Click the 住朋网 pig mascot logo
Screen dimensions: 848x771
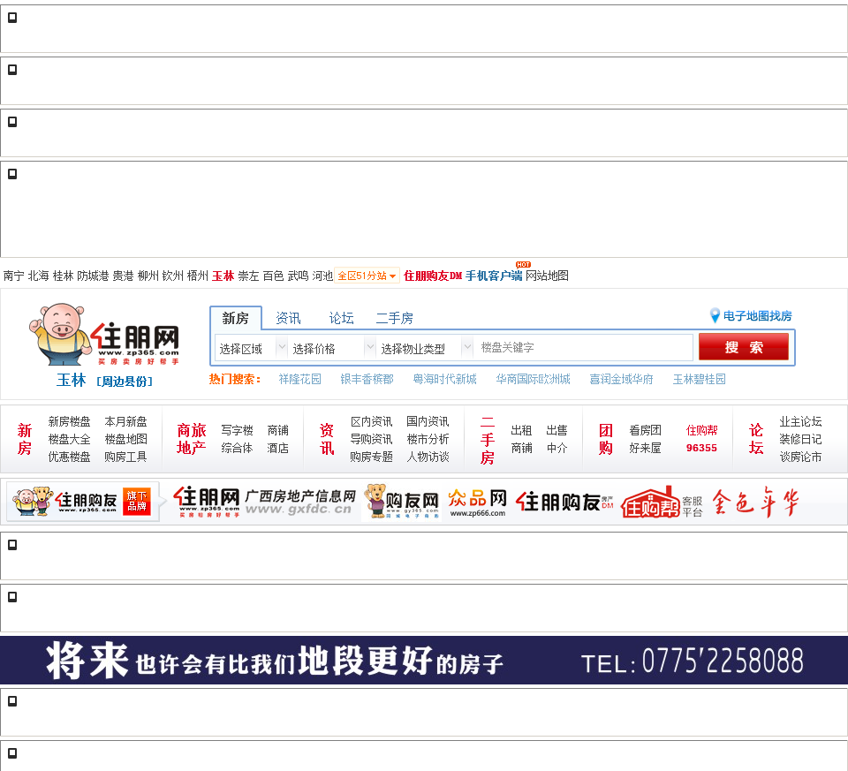[104, 334]
